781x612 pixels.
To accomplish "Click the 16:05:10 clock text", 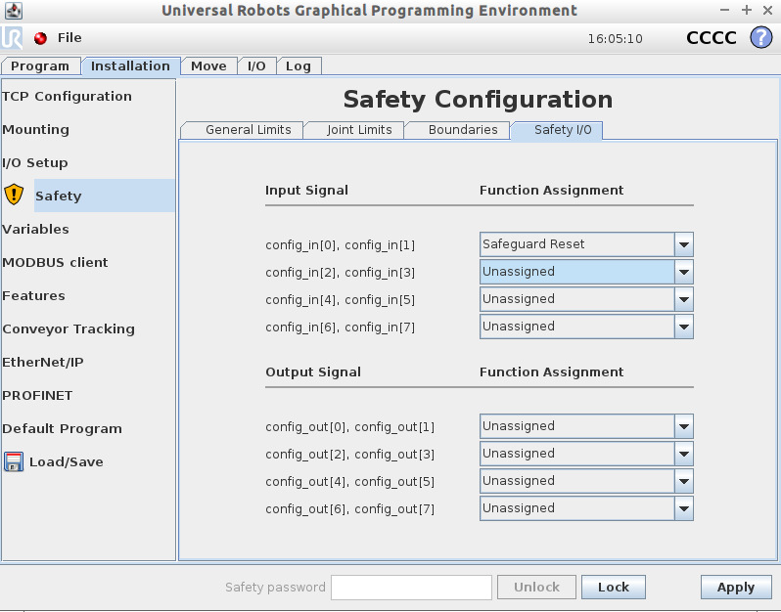I will (x=616, y=39).
